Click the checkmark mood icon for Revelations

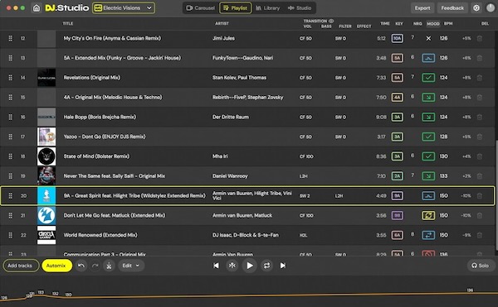click(x=428, y=78)
